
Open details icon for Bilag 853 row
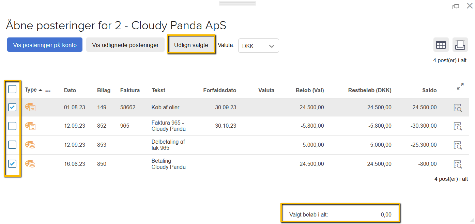[x=457, y=145]
